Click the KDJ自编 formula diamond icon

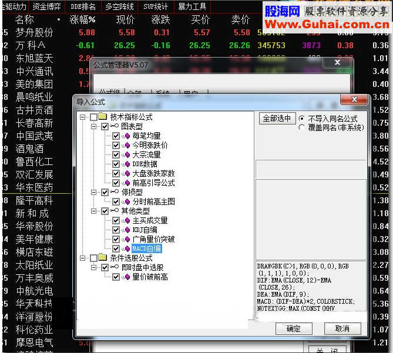pyautogui.click(x=127, y=230)
